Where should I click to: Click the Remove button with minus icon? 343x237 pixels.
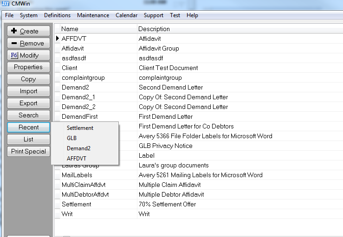coord(29,43)
